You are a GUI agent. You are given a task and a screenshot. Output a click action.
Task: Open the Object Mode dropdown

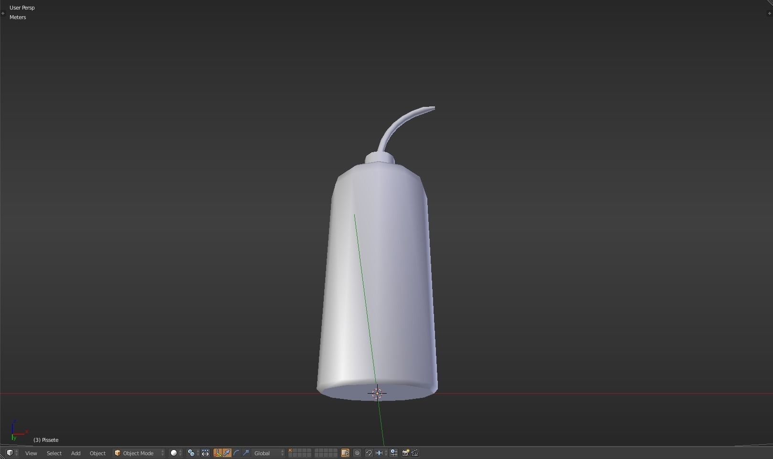click(139, 453)
